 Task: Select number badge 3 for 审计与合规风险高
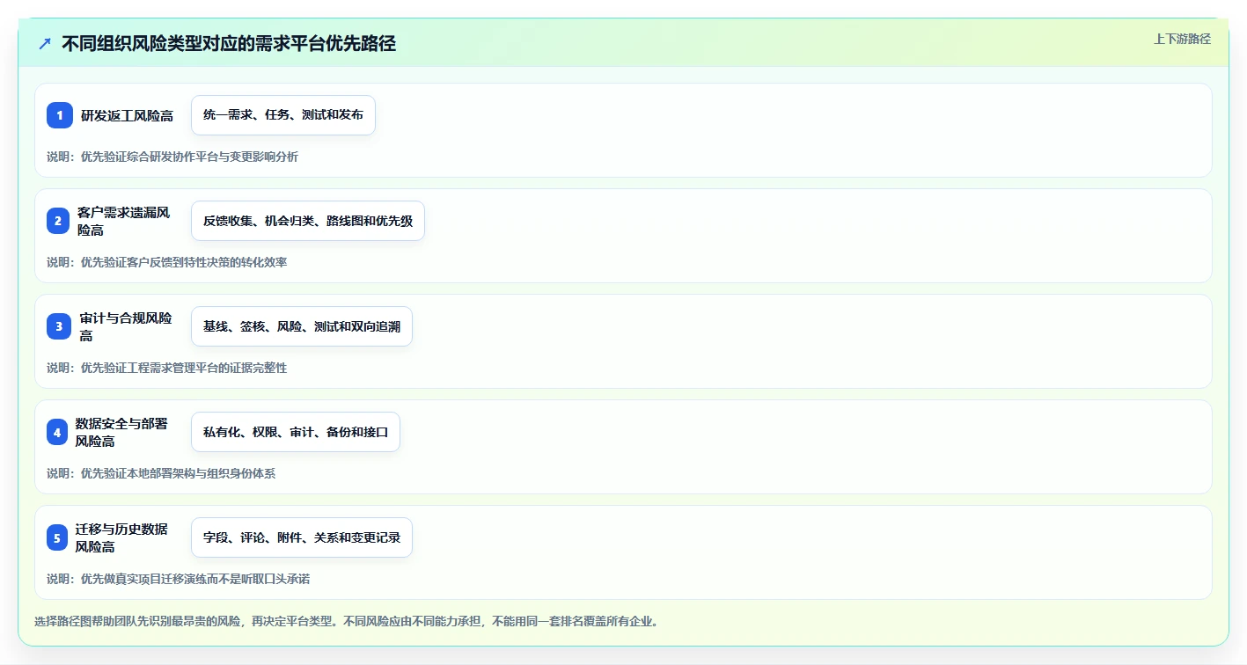pos(59,326)
